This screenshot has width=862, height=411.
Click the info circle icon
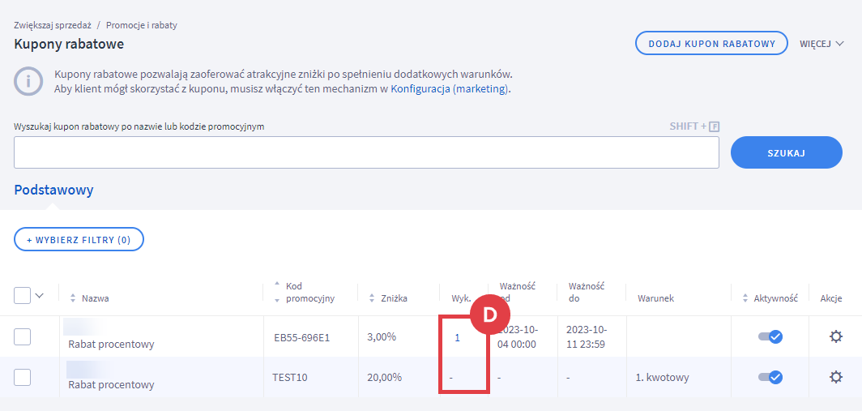point(28,81)
